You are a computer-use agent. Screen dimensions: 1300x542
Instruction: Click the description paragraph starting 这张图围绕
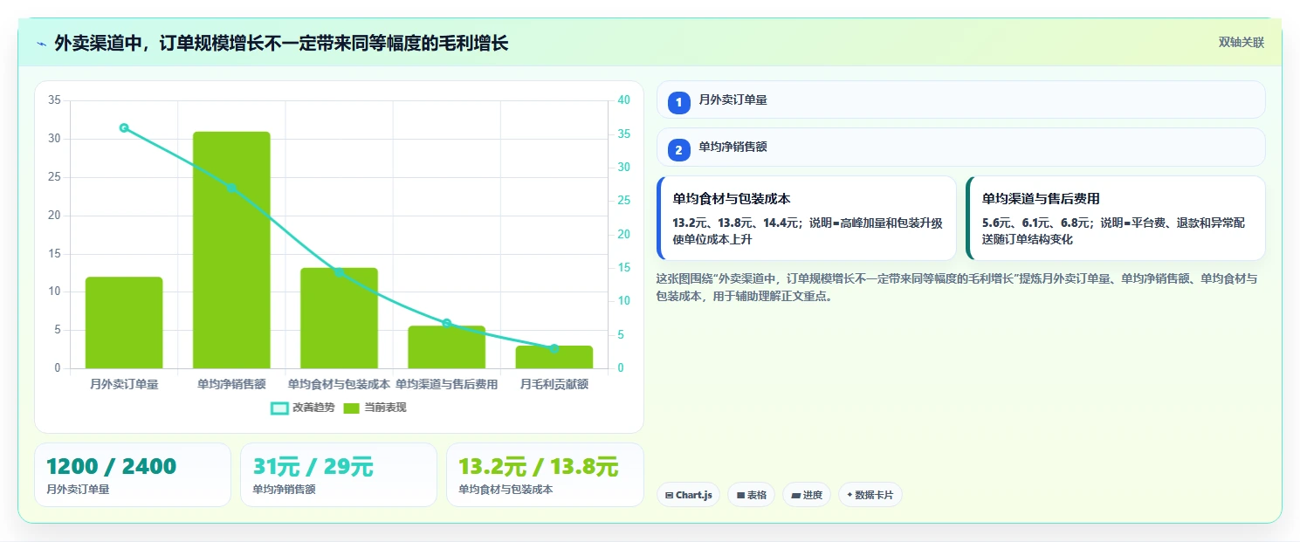click(957, 287)
